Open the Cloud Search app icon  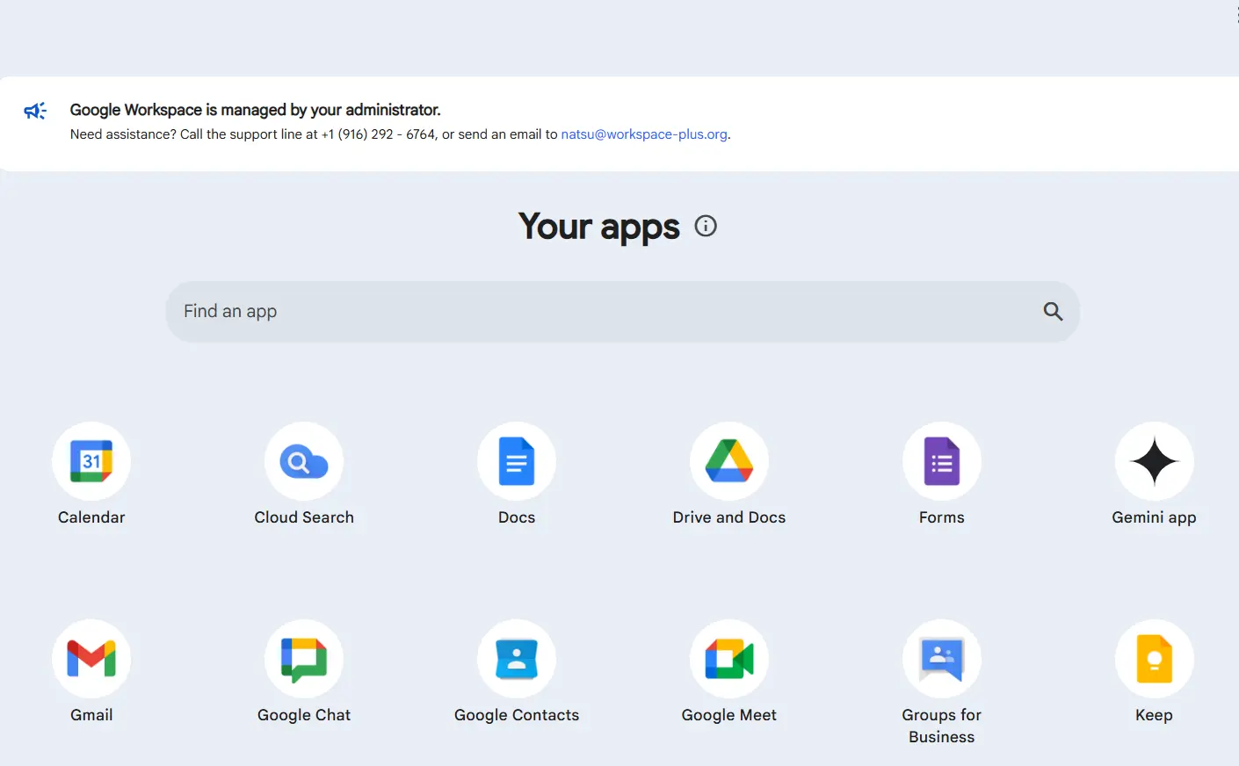coord(304,461)
